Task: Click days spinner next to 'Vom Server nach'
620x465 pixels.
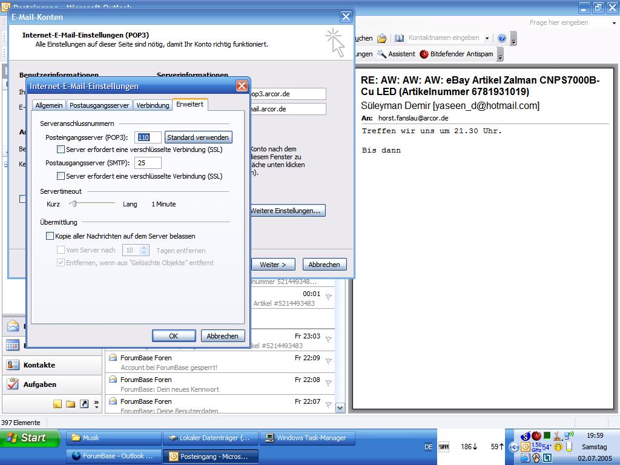Action: 144,250
